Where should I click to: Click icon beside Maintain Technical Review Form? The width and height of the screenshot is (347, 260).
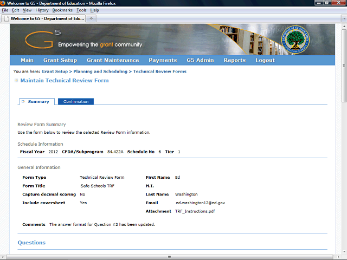coord(16,81)
